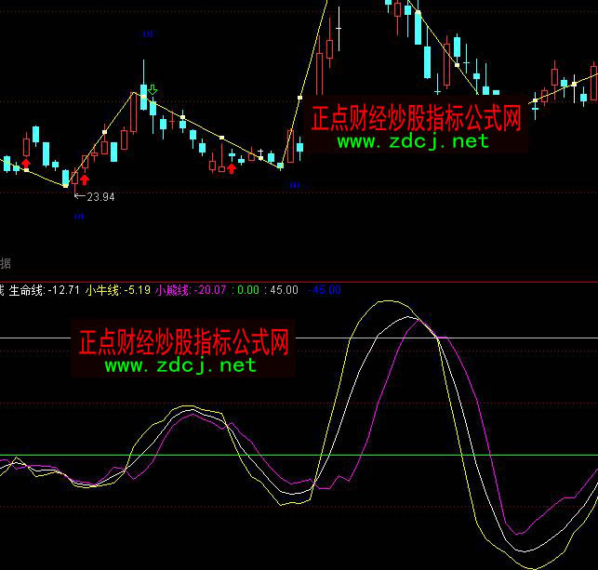Select the 小牛线 indicator label

click(x=99, y=290)
